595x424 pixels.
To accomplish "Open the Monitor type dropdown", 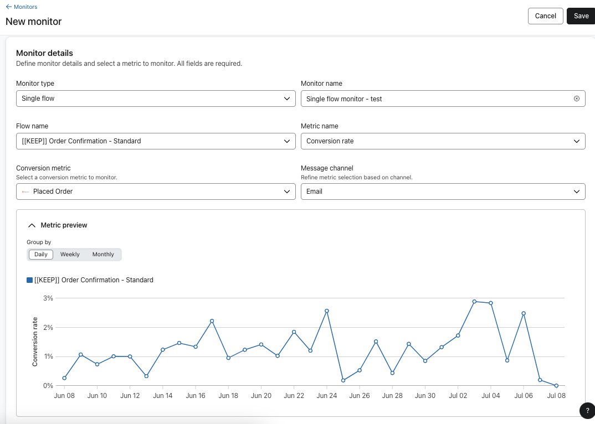I will tap(155, 98).
